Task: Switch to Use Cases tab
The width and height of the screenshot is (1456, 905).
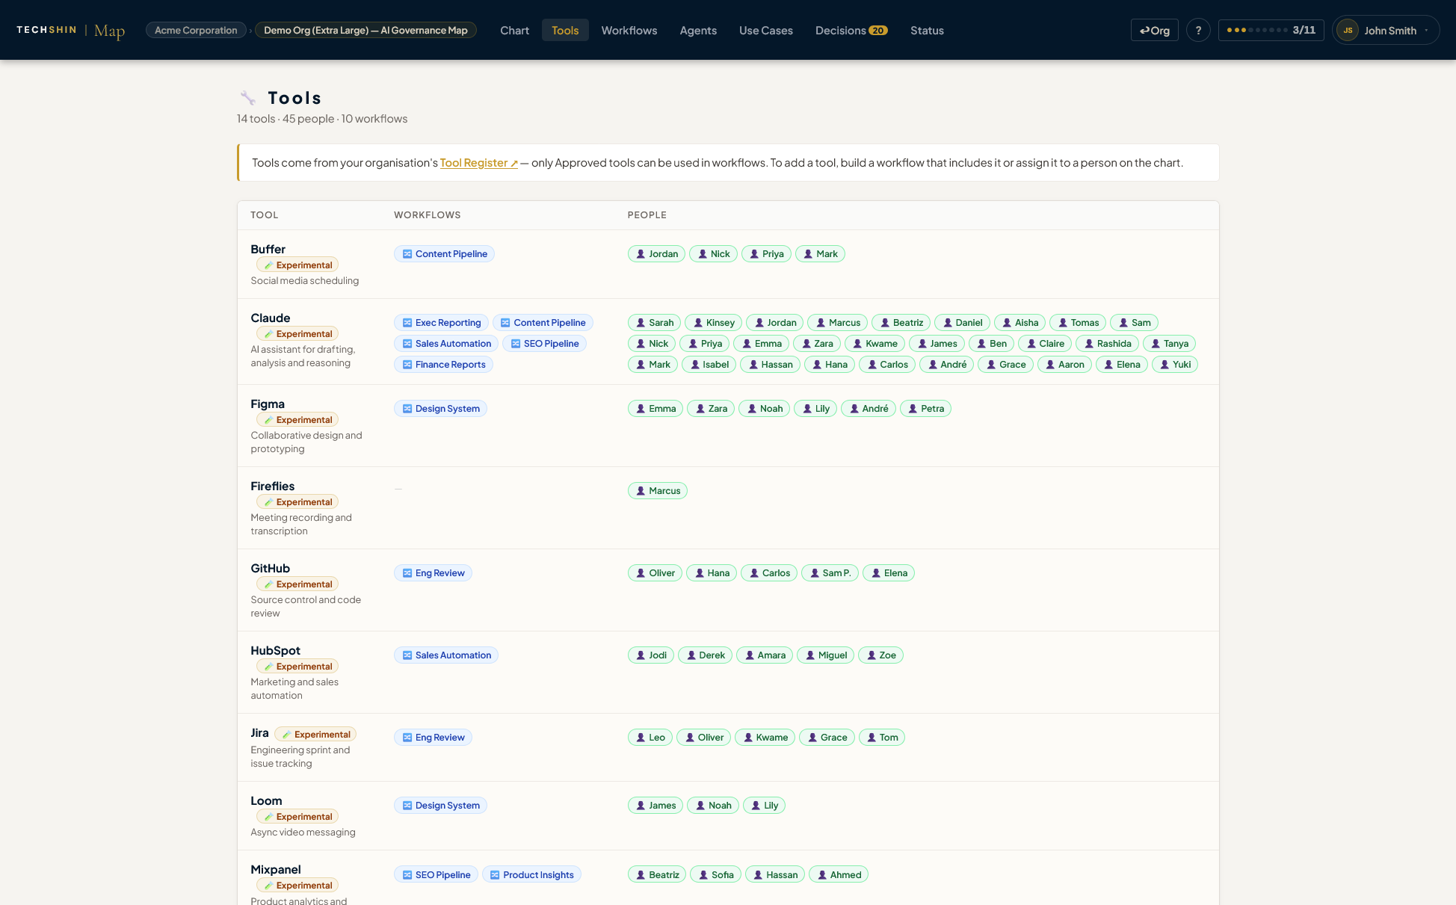Action: pos(765,30)
